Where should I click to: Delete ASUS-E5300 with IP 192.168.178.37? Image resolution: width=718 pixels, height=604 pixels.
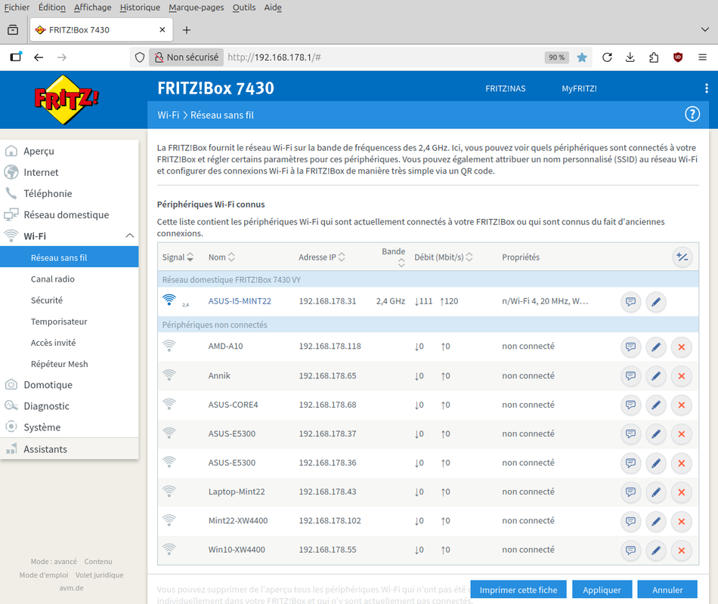[x=682, y=434]
